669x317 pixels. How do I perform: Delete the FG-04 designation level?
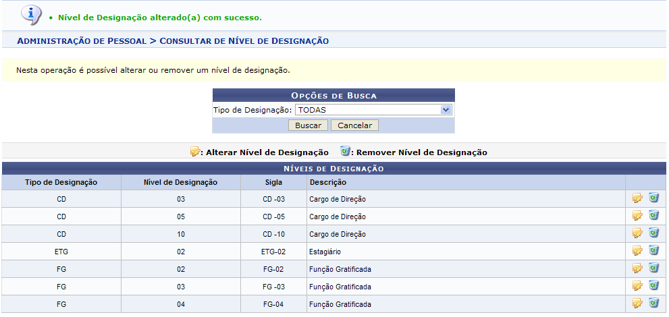point(653,304)
